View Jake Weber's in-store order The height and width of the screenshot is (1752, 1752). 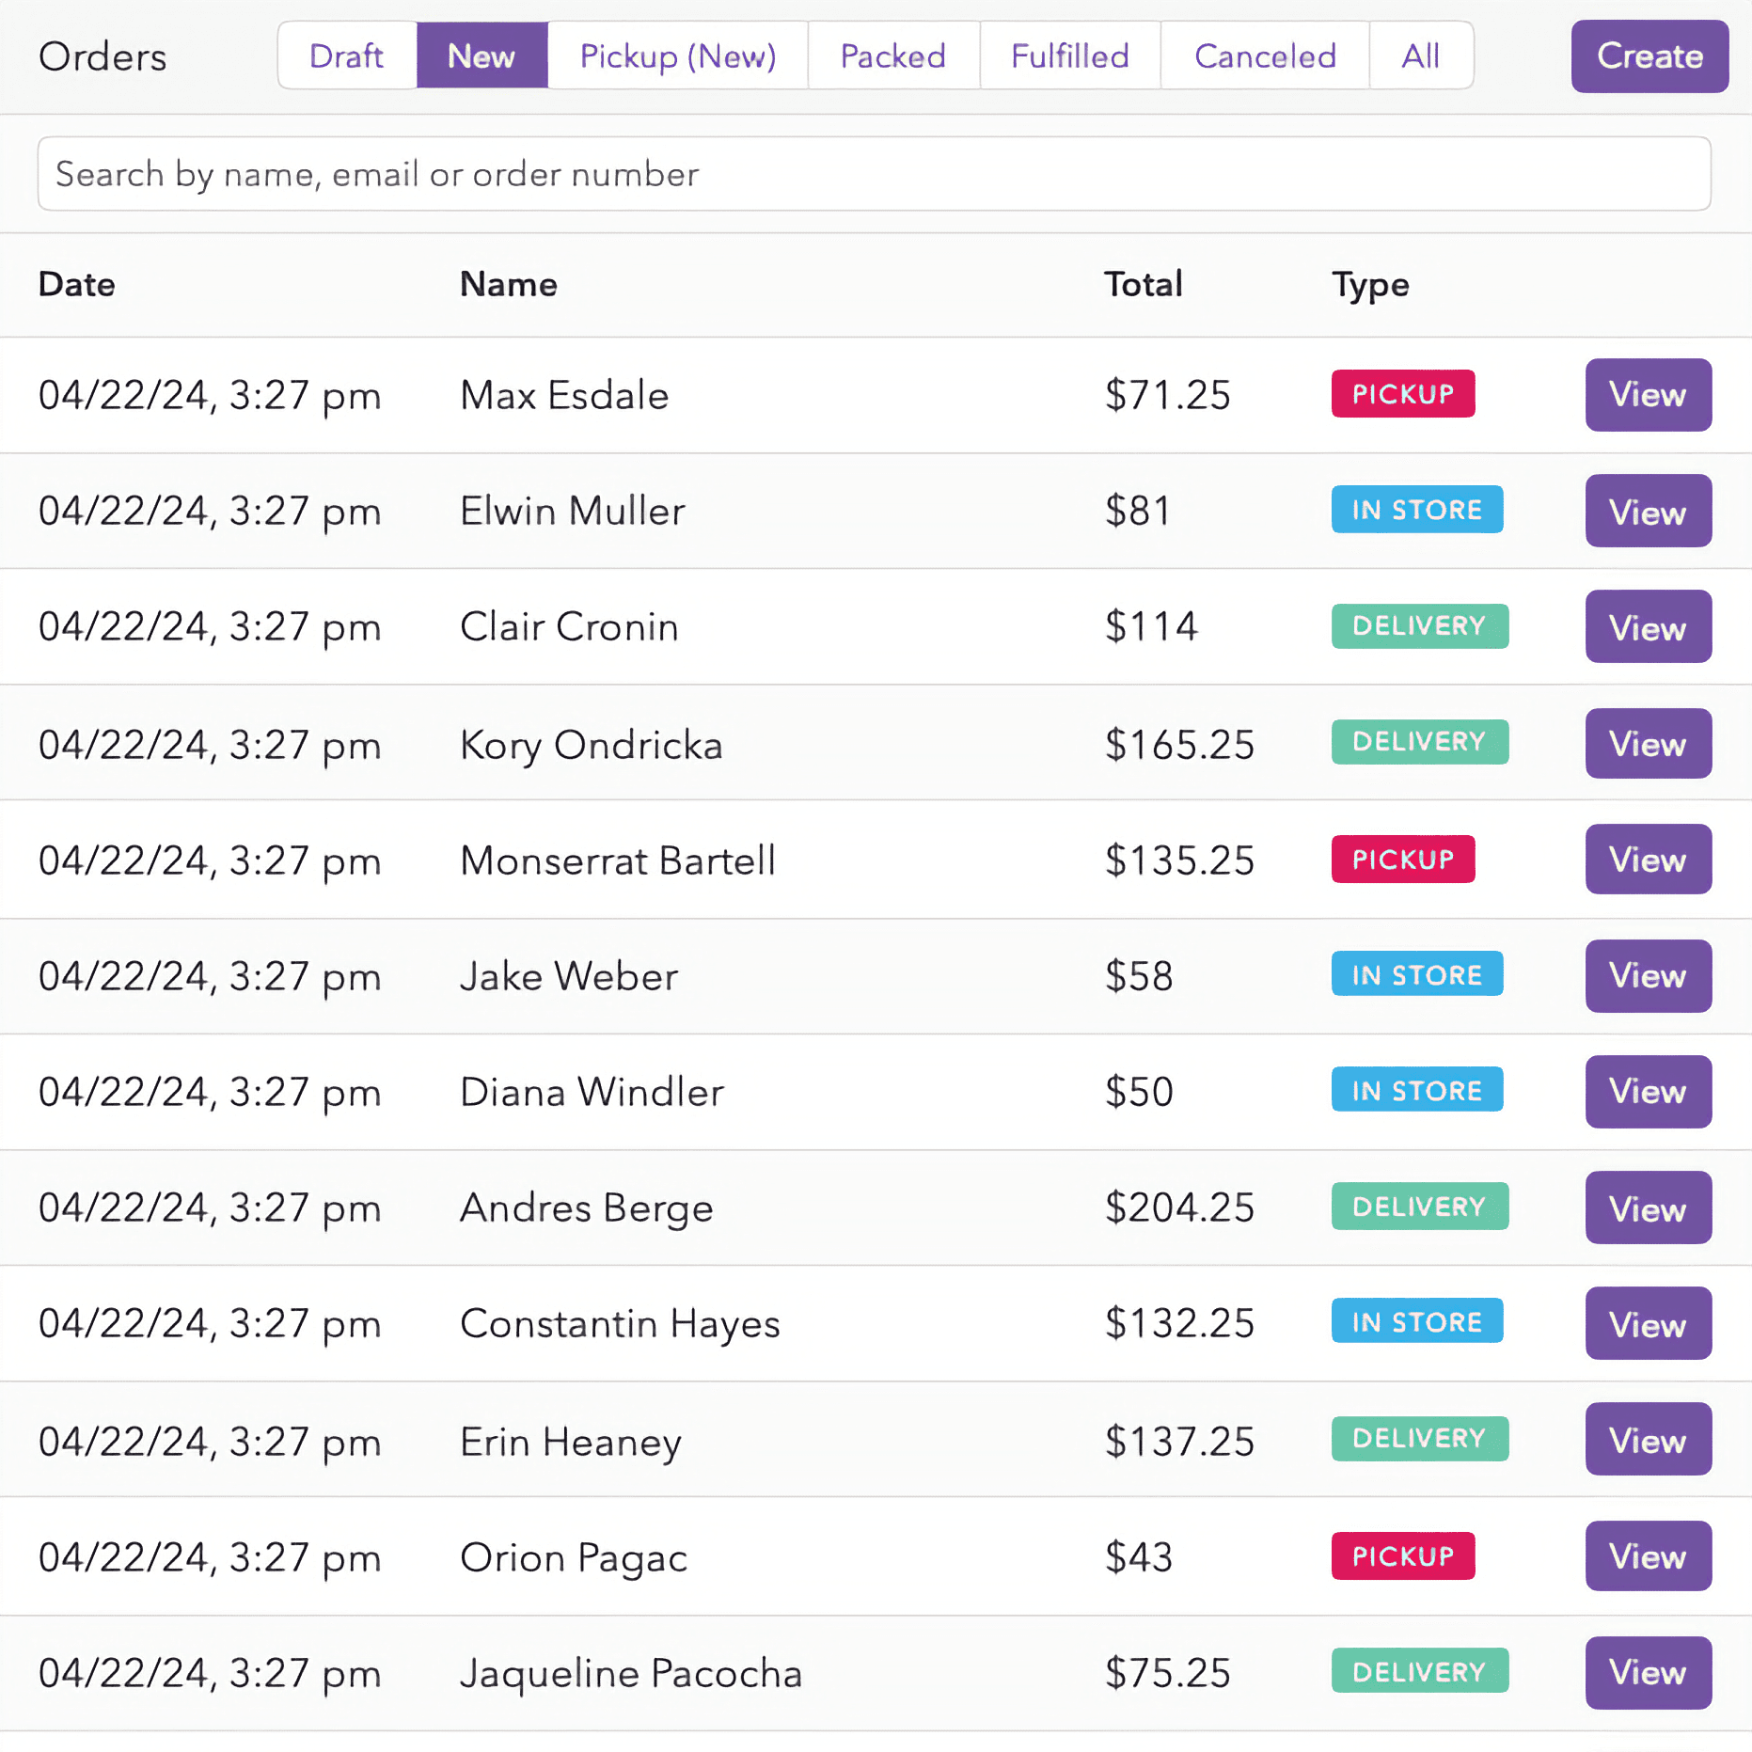[x=1648, y=976]
